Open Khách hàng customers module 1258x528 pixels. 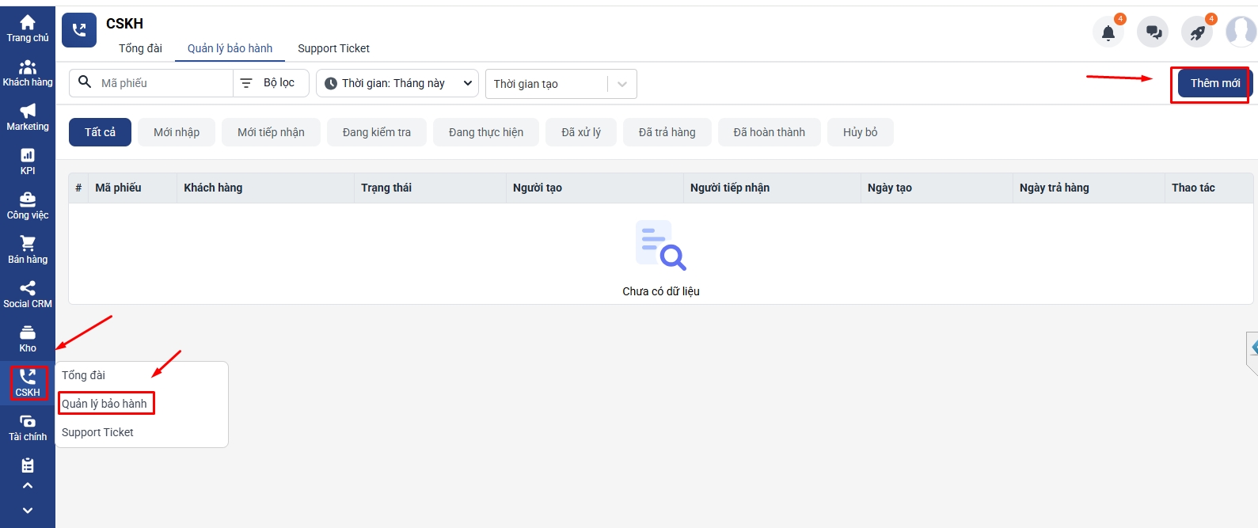pyautogui.click(x=28, y=73)
